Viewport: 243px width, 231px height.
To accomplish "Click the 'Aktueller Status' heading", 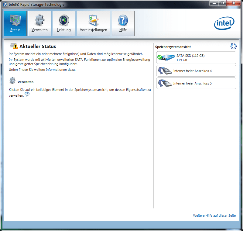I will click(38, 47).
